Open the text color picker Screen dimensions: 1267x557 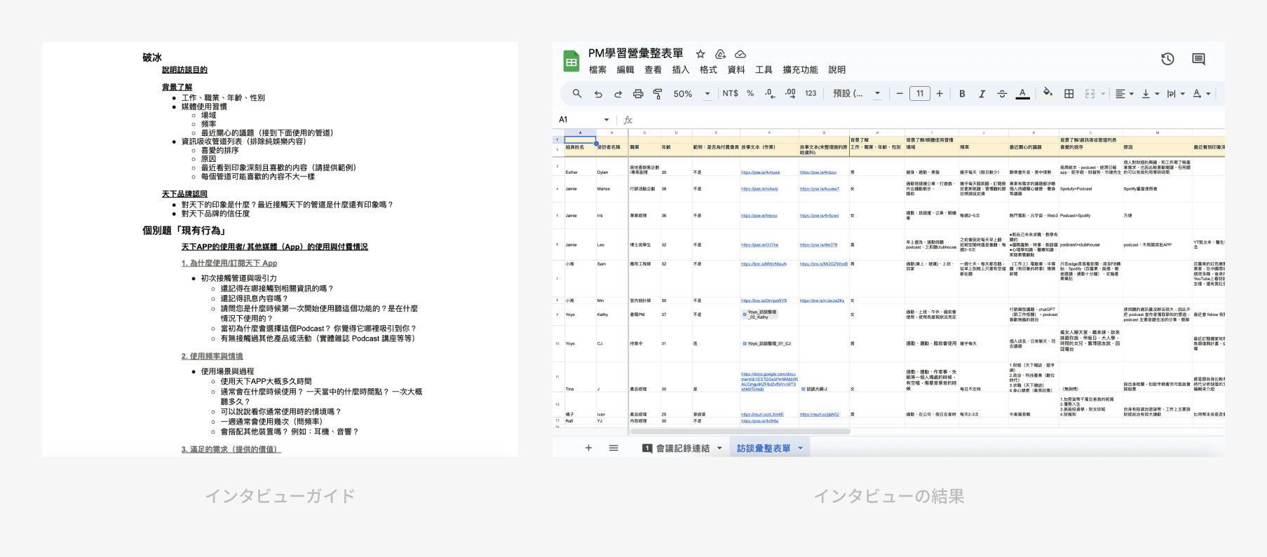tap(1023, 93)
